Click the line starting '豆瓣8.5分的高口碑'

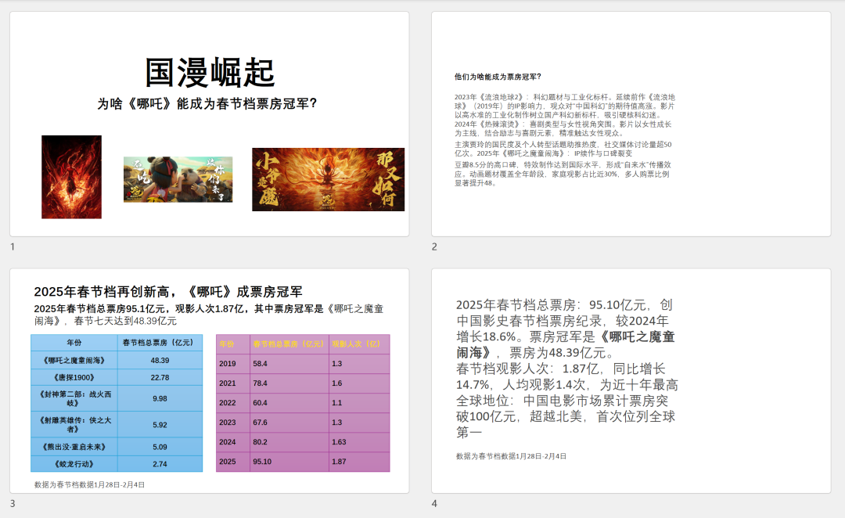563,174
